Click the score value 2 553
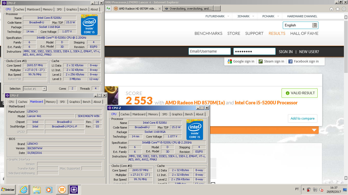Screen dimensions: 348x195 [x=139, y=101]
